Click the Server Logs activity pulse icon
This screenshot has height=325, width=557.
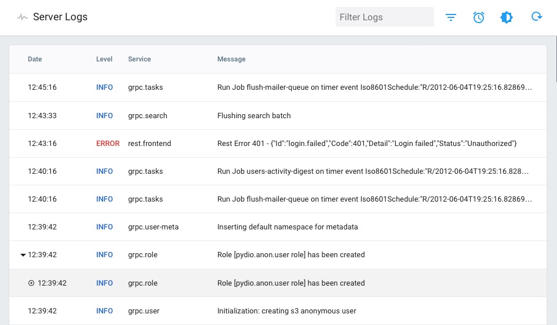point(23,17)
